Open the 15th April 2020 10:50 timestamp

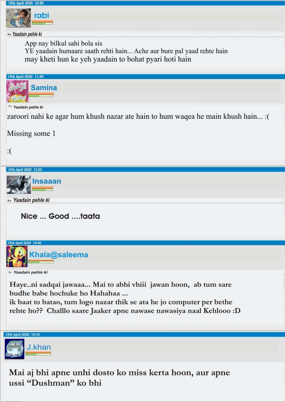click(x=26, y=3)
